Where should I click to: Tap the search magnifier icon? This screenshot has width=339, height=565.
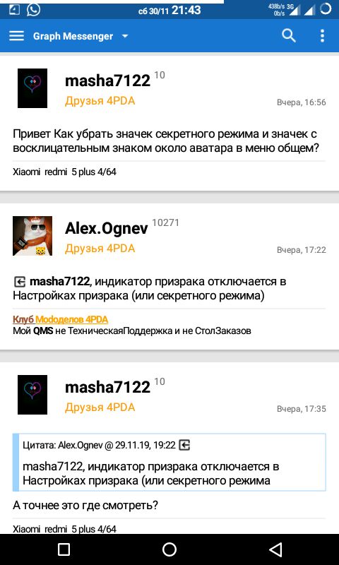pyautogui.click(x=289, y=36)
